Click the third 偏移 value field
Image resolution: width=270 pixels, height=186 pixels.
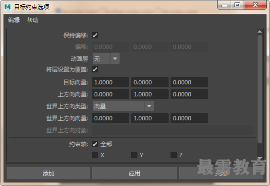[189, 46]
